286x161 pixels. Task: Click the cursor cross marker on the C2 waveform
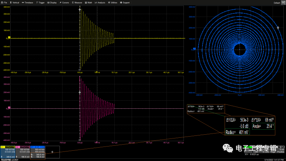pyautogui.click(x=80, y=92)
